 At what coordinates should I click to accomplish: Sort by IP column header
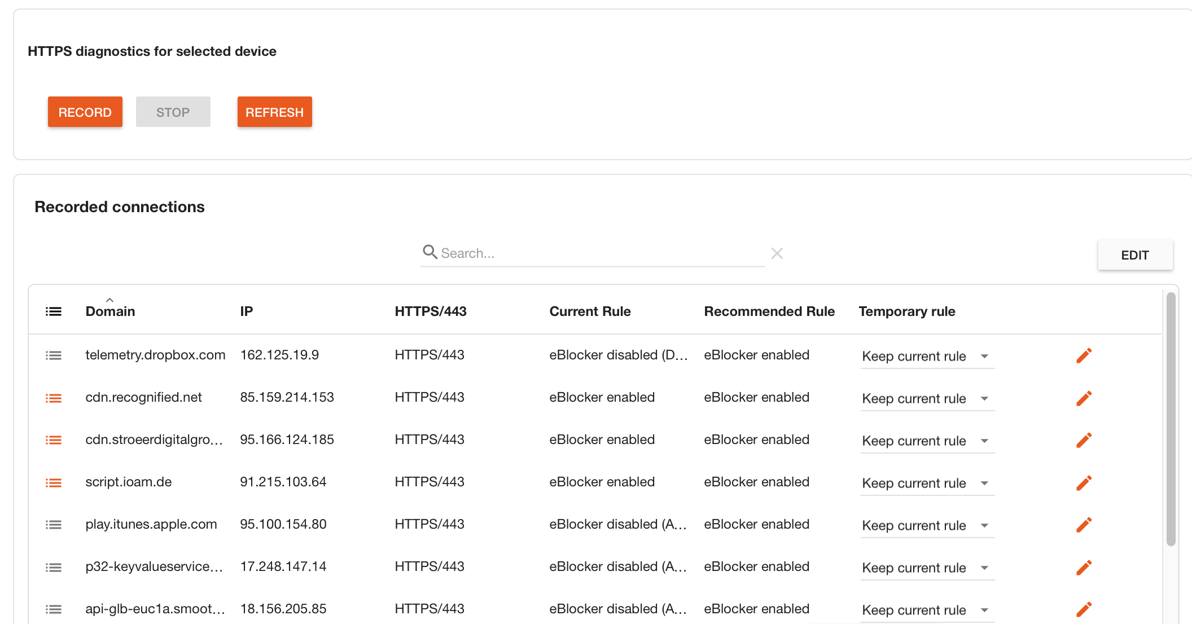pyautogui.click(x=246, y=311)
